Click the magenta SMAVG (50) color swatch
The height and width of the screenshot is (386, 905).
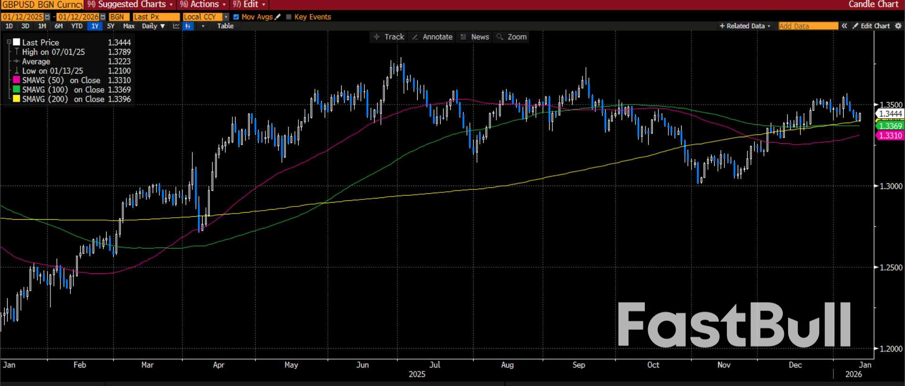16,80
